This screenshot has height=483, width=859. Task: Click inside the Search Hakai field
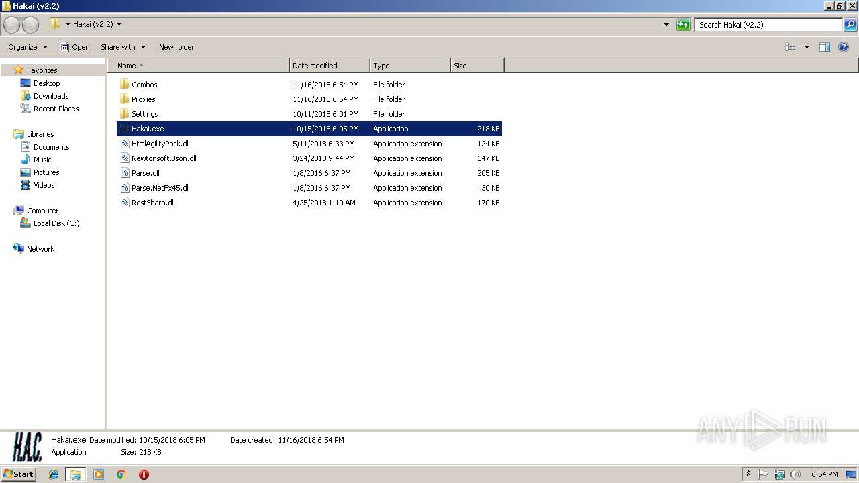click(768, 25)
